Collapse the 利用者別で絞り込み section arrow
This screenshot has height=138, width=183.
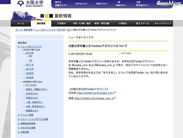click(x=21, y=82)
